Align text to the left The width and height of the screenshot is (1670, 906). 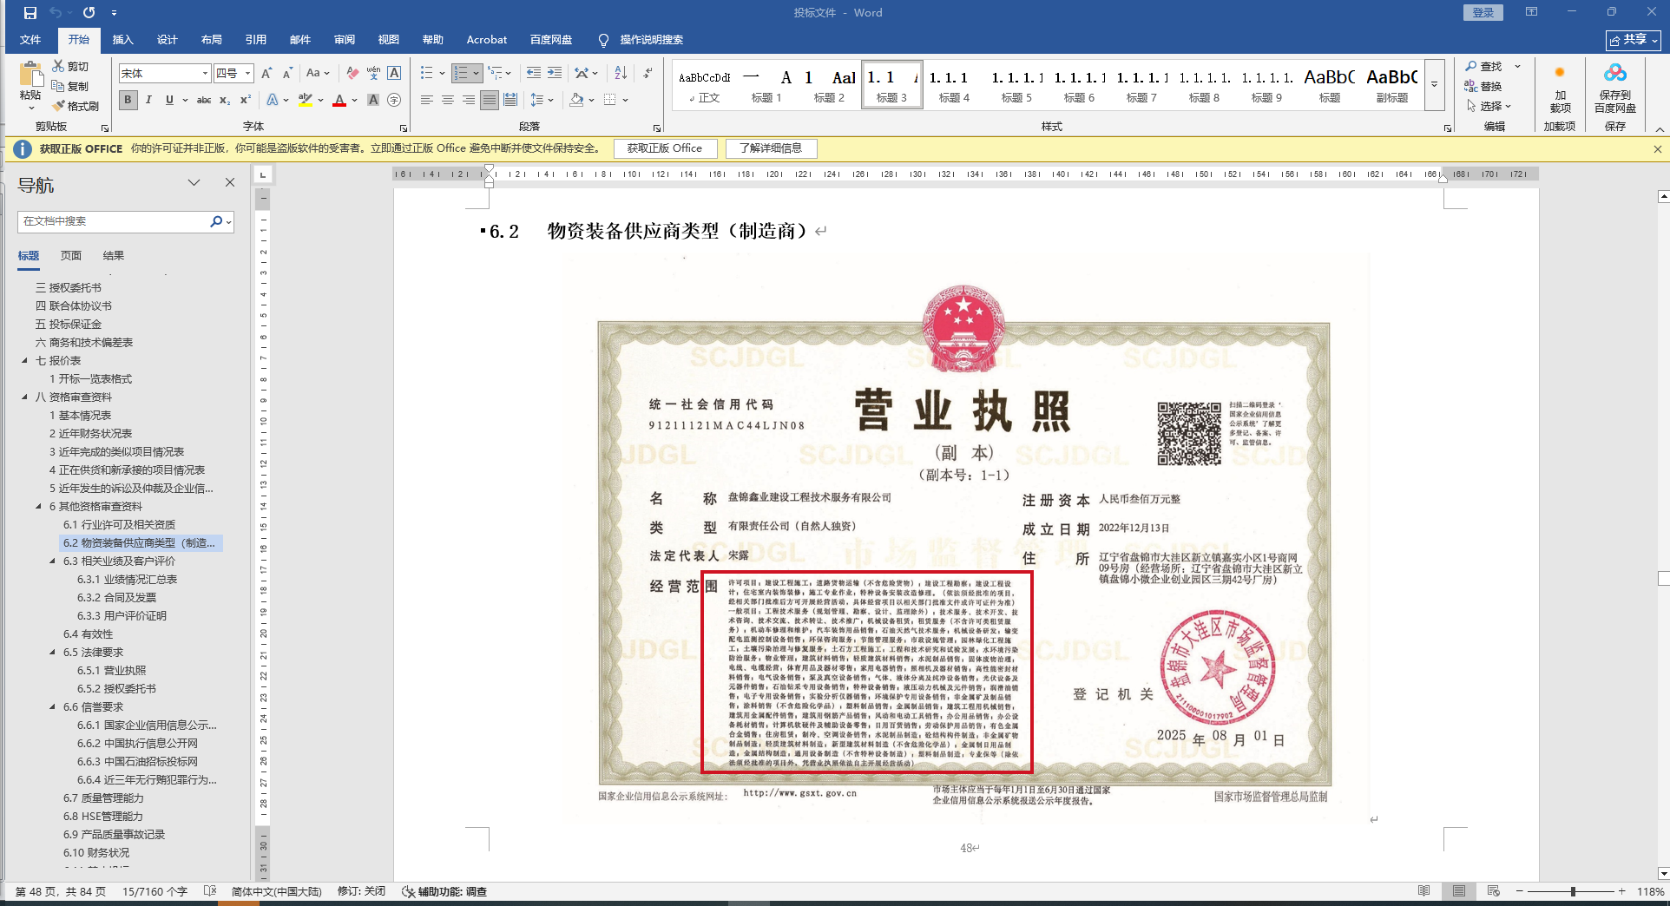coord(426,100)
